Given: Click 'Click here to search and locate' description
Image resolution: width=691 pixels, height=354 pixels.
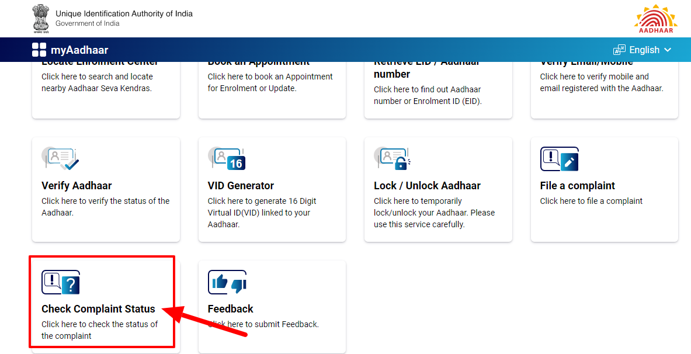Looking at the screenshot, I should [97, 82].
